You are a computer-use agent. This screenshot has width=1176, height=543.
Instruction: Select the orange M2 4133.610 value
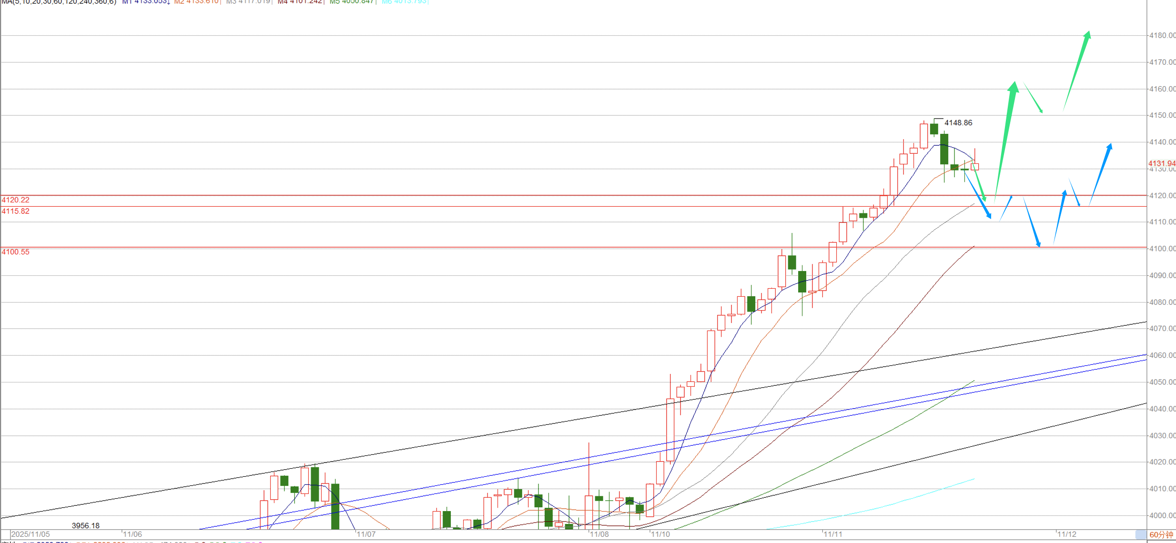(x=196, y=2)
